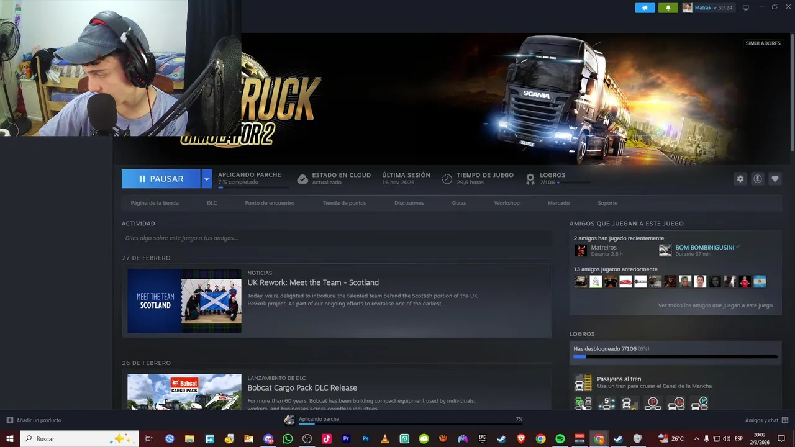Open the volume control in the system tray
795x447 pixels.
pos(726,439)
